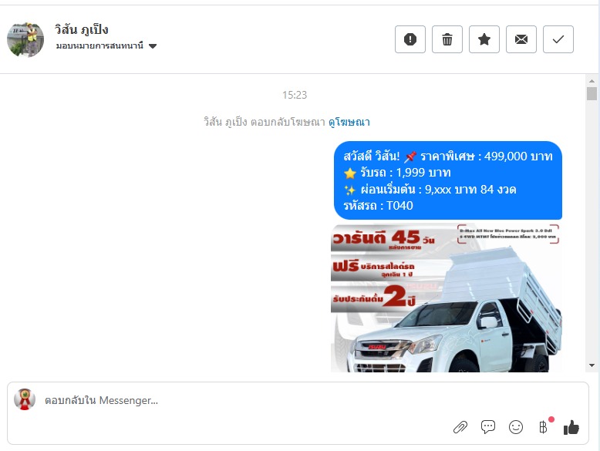Open the Baht payment request icon
The image size is (600, 451).
pos(544,427)
